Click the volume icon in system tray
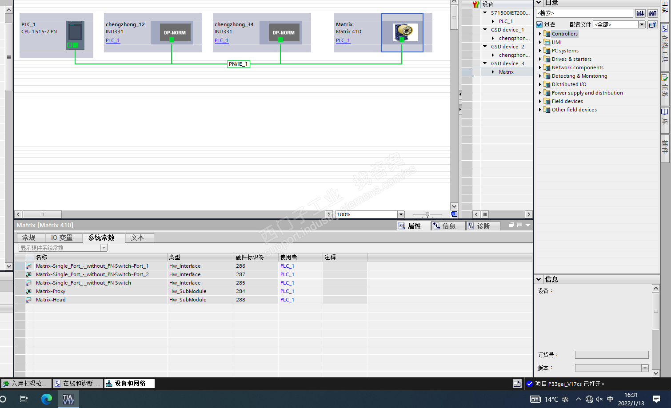The width and height of the screenshot is (671, 408). [x=599, y=399]
